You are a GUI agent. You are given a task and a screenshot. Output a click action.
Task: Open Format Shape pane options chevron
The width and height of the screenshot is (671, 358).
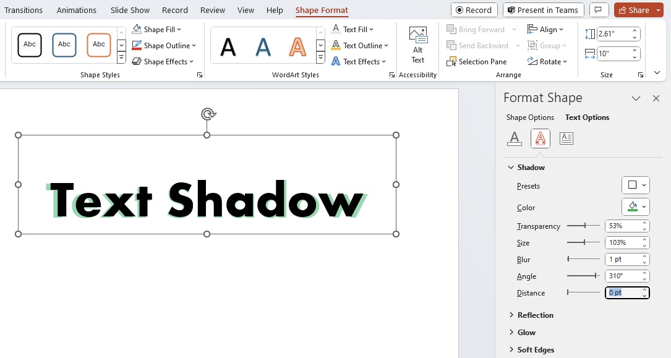[636, 99]
